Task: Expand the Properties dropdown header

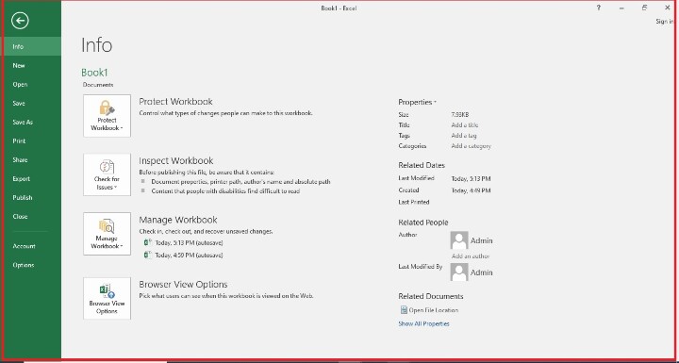Action: [417, 102]
